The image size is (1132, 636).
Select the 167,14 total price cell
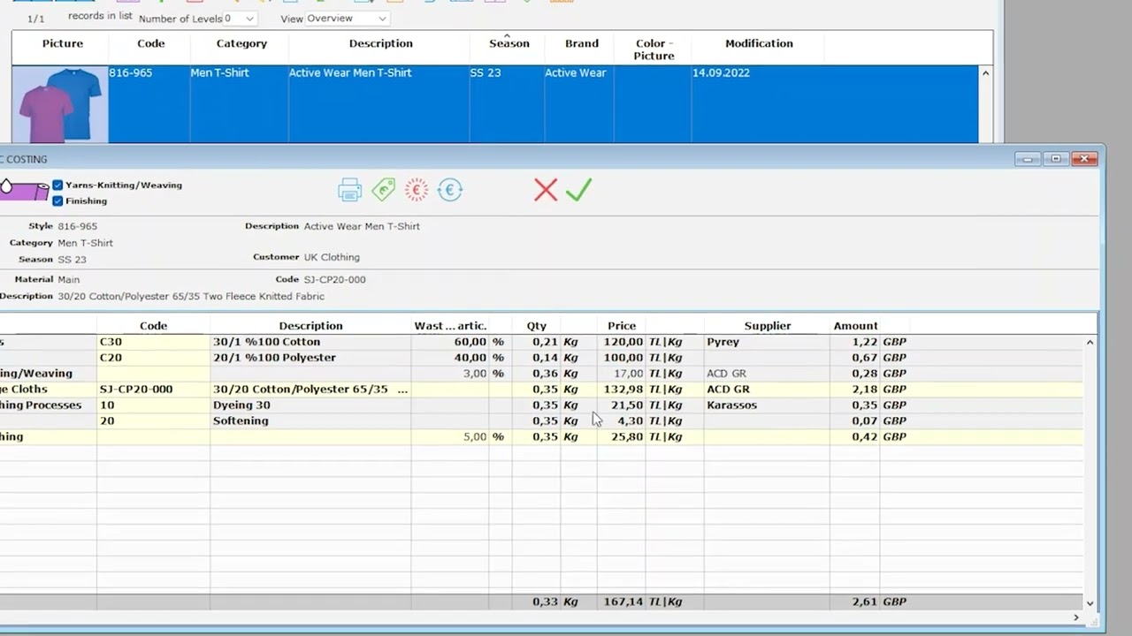[622, 602]
